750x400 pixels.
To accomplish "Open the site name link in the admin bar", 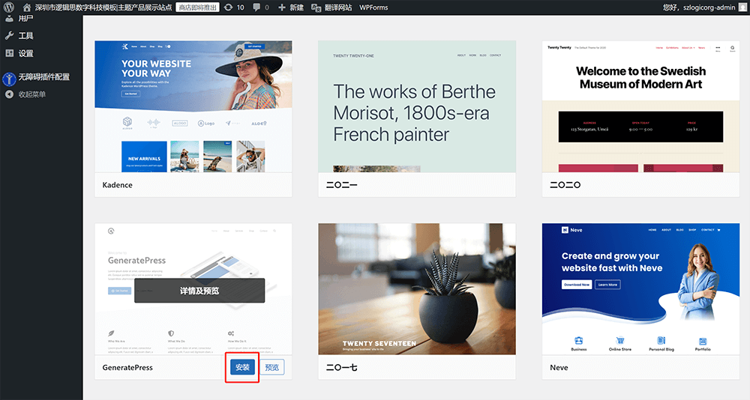I will [103, 7].
